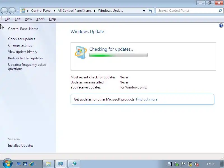224x168 pixels.
Task: Minimize the Windows Update window
Action: pos(200,3)
